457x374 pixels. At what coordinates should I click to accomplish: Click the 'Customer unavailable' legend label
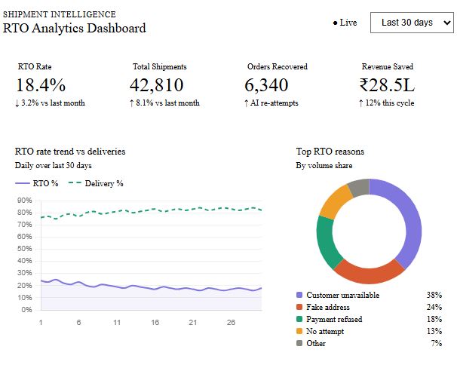point(342,295)
